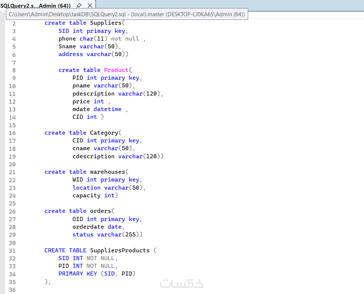Click the table name 'Suppliers'

(x=106, y=23)
